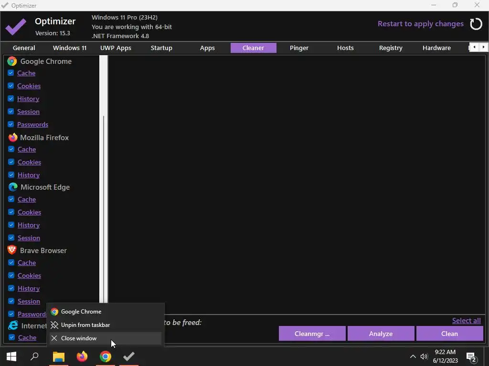Uncheck Google Chrome Session checkbox
489x366 pixels.
point(11,112)
